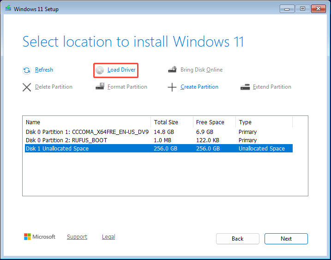
Task: Select the Disk 1 Unallocated Space row
Action: 159,149
